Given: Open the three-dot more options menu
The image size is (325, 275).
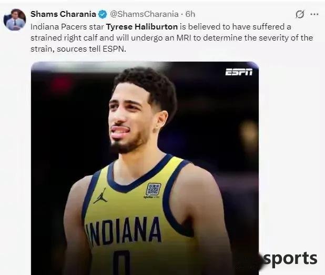Looking at the screenshot, I should [x=314, y=14].
